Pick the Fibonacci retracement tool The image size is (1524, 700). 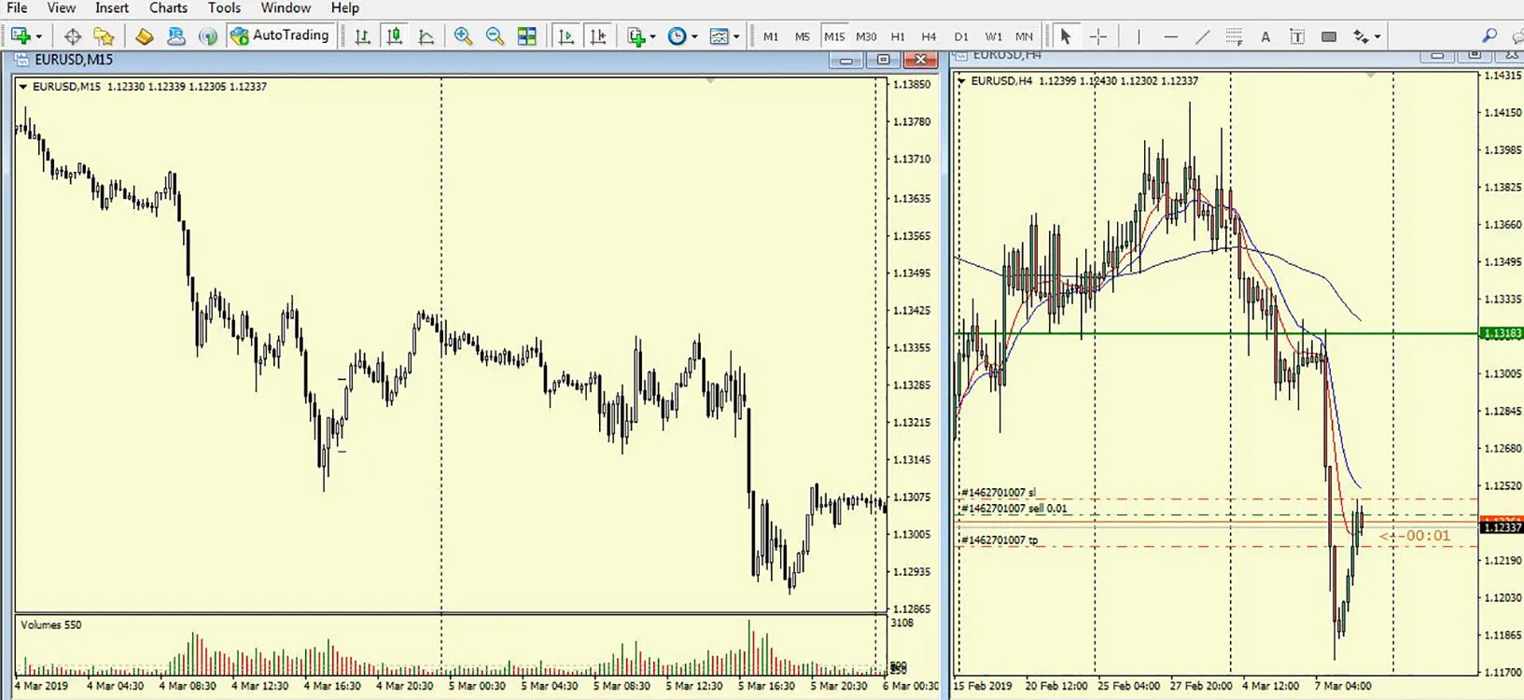[1234, 36]
